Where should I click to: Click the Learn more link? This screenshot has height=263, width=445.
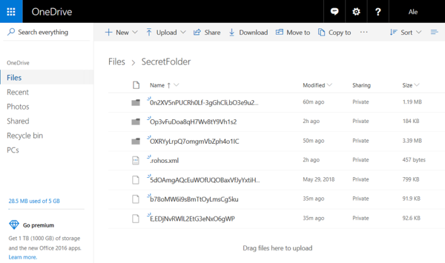(22, 257)
